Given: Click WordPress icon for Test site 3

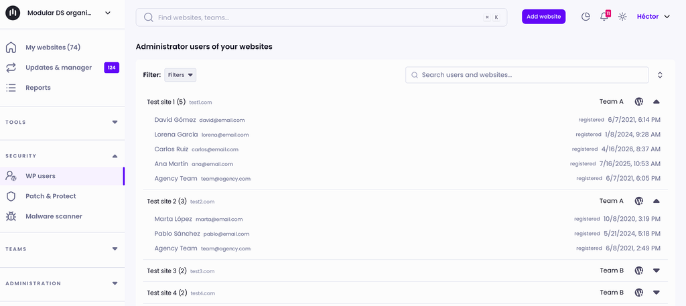Looking at the screenshot, I should pos(639,271).
